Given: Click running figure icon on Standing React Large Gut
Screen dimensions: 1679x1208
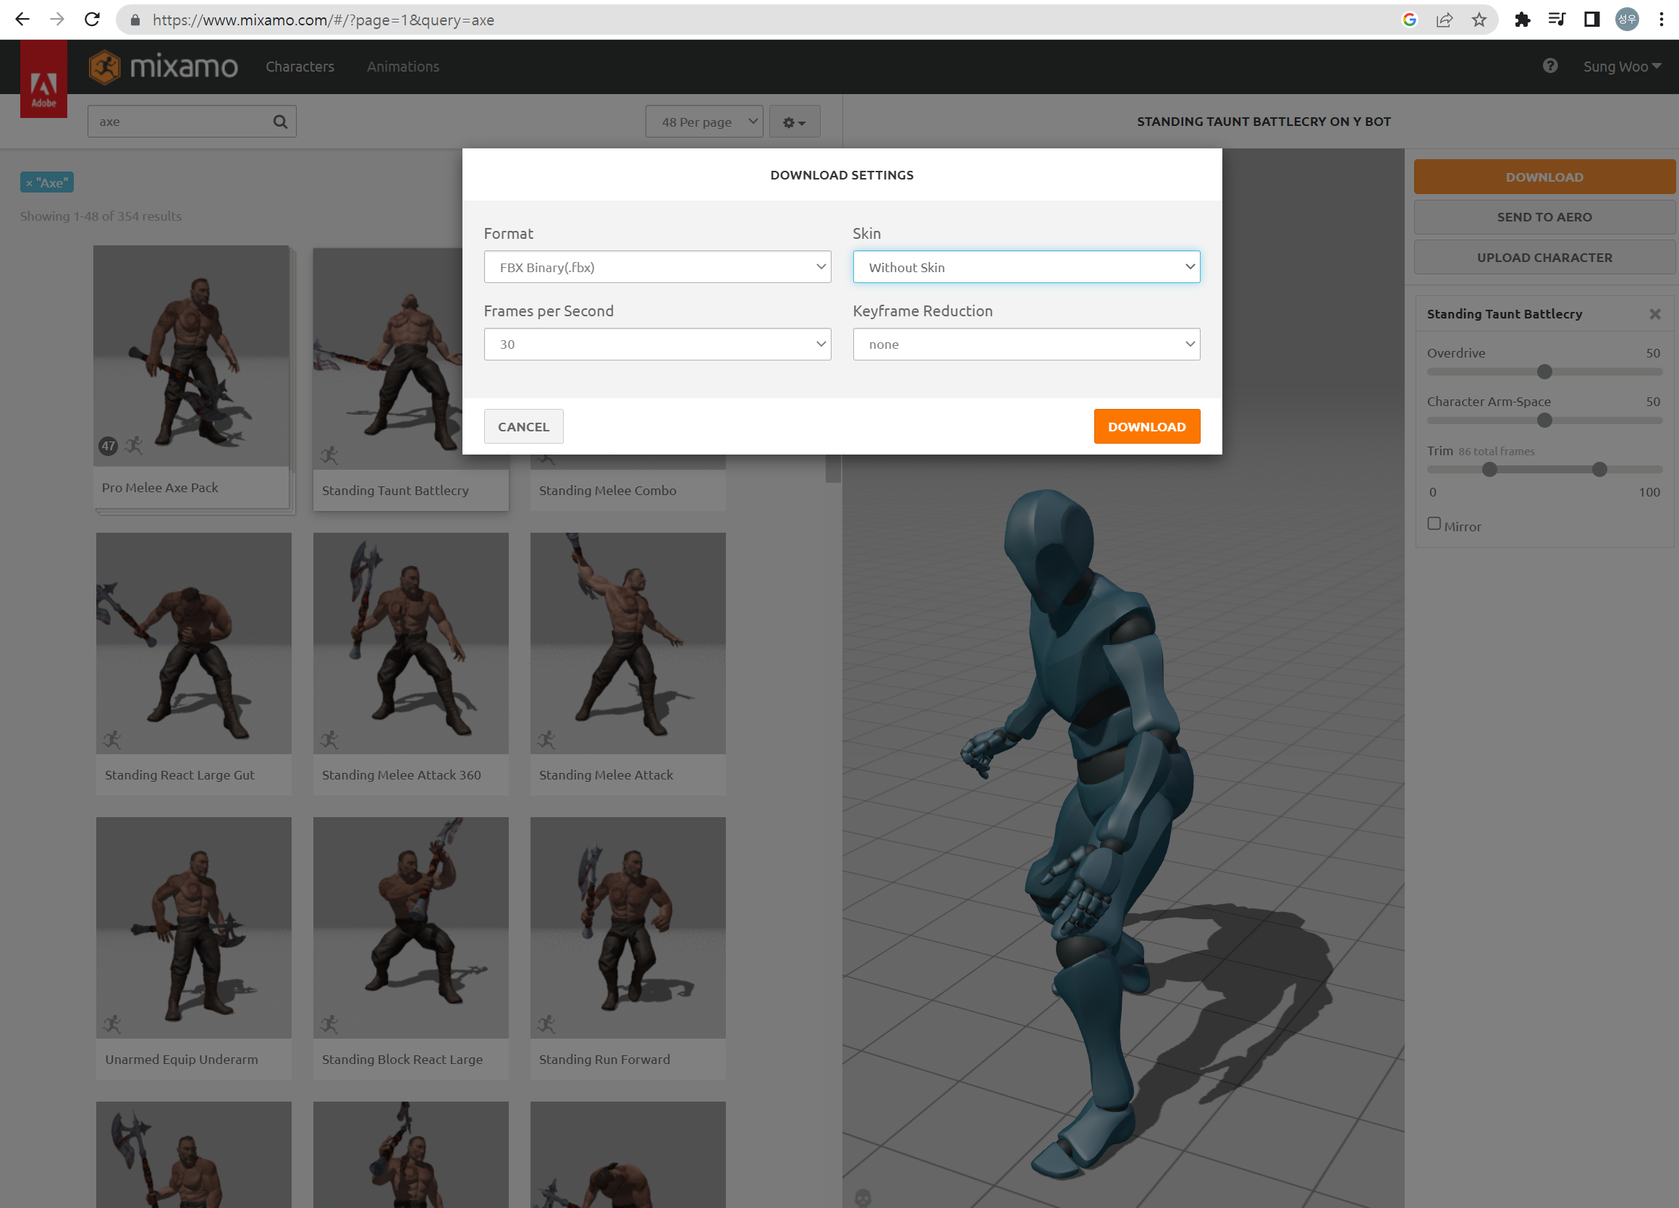Looking at the screenshot, I should point(111,739).
